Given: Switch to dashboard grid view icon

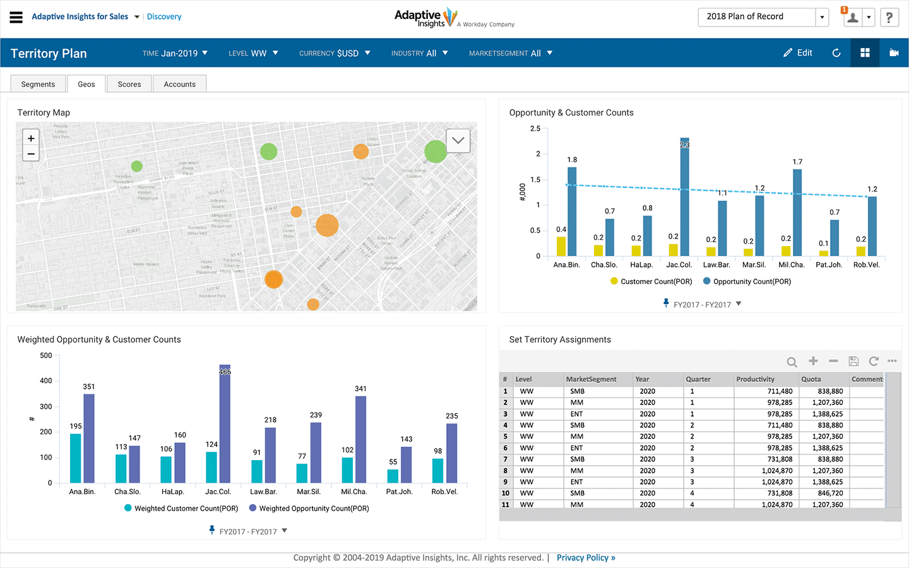Looking at the screenshot, I should [865, 53].
